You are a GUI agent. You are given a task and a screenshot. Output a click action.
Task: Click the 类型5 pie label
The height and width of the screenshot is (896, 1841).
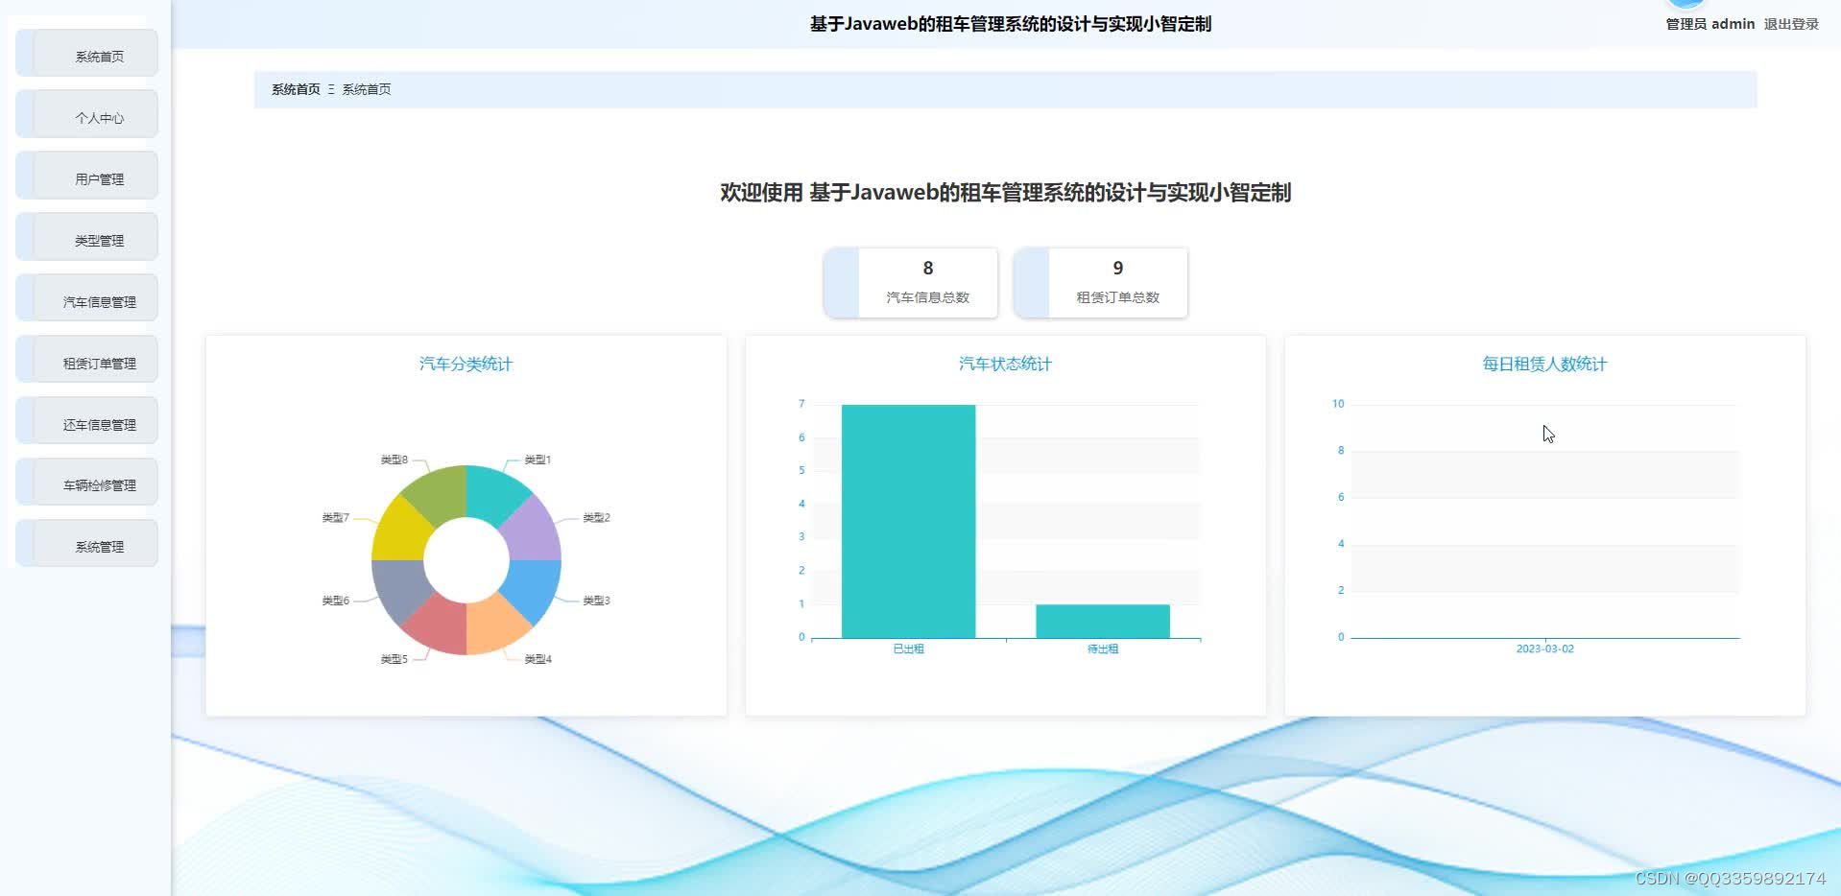394,659
